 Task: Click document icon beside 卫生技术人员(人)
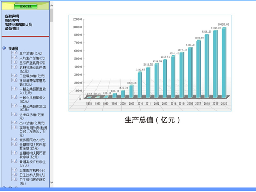click(15, 174)
